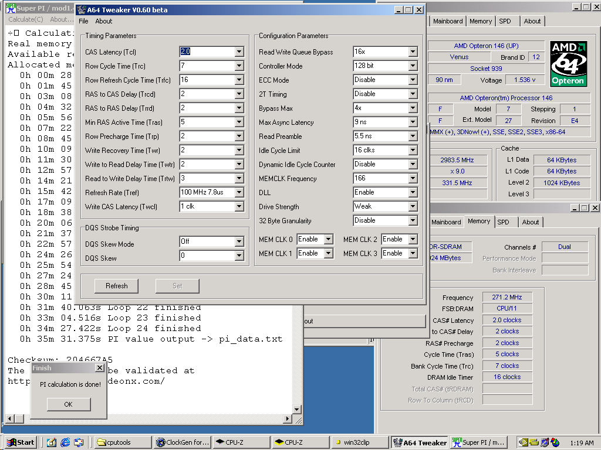Open the Max Async Latency dropdown
This screenshot has height=450, width=601.
(413, 122)
